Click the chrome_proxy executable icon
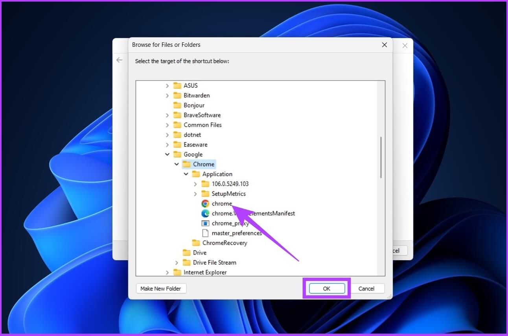Screen dimensions: 508x336 click(205, 223)
